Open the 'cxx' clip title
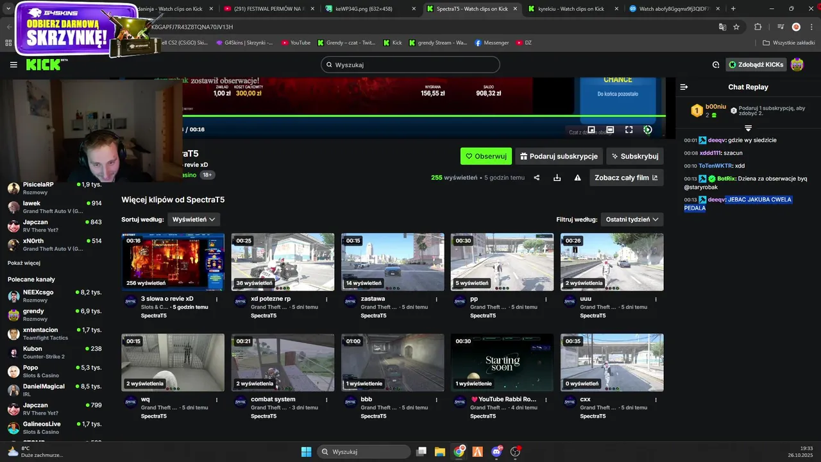This screenshot has width=821, height=462. pyautogui.click(x=585, y=399)
